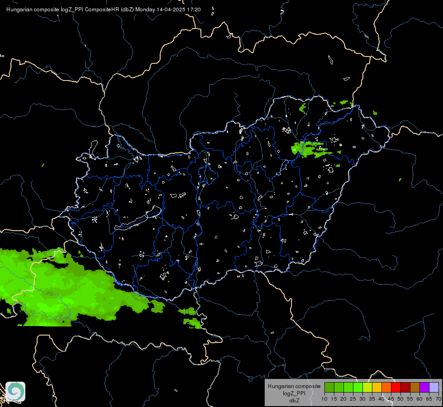Click the '55' value on legend scale
Viewport: 443px width, 407px height.
[410, 399]
